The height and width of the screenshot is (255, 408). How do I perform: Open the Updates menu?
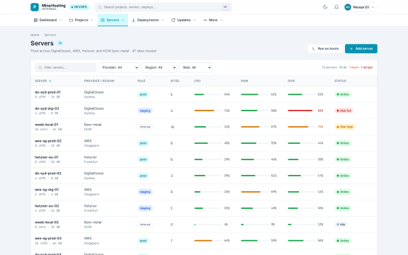click(x=183, y=20)
